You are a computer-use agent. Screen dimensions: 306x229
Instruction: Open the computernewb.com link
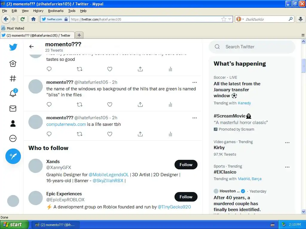click(x=66, y=124)
